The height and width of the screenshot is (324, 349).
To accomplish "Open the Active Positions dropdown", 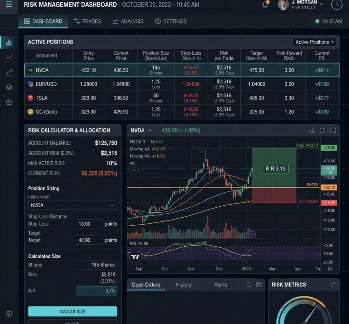I will coord(314,42).
